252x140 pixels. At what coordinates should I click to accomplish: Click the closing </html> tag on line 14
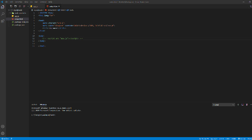(x=42, y=46)
